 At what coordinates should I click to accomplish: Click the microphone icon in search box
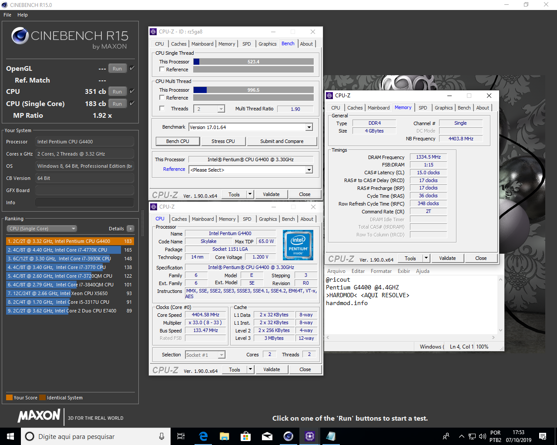pos(161,436)
